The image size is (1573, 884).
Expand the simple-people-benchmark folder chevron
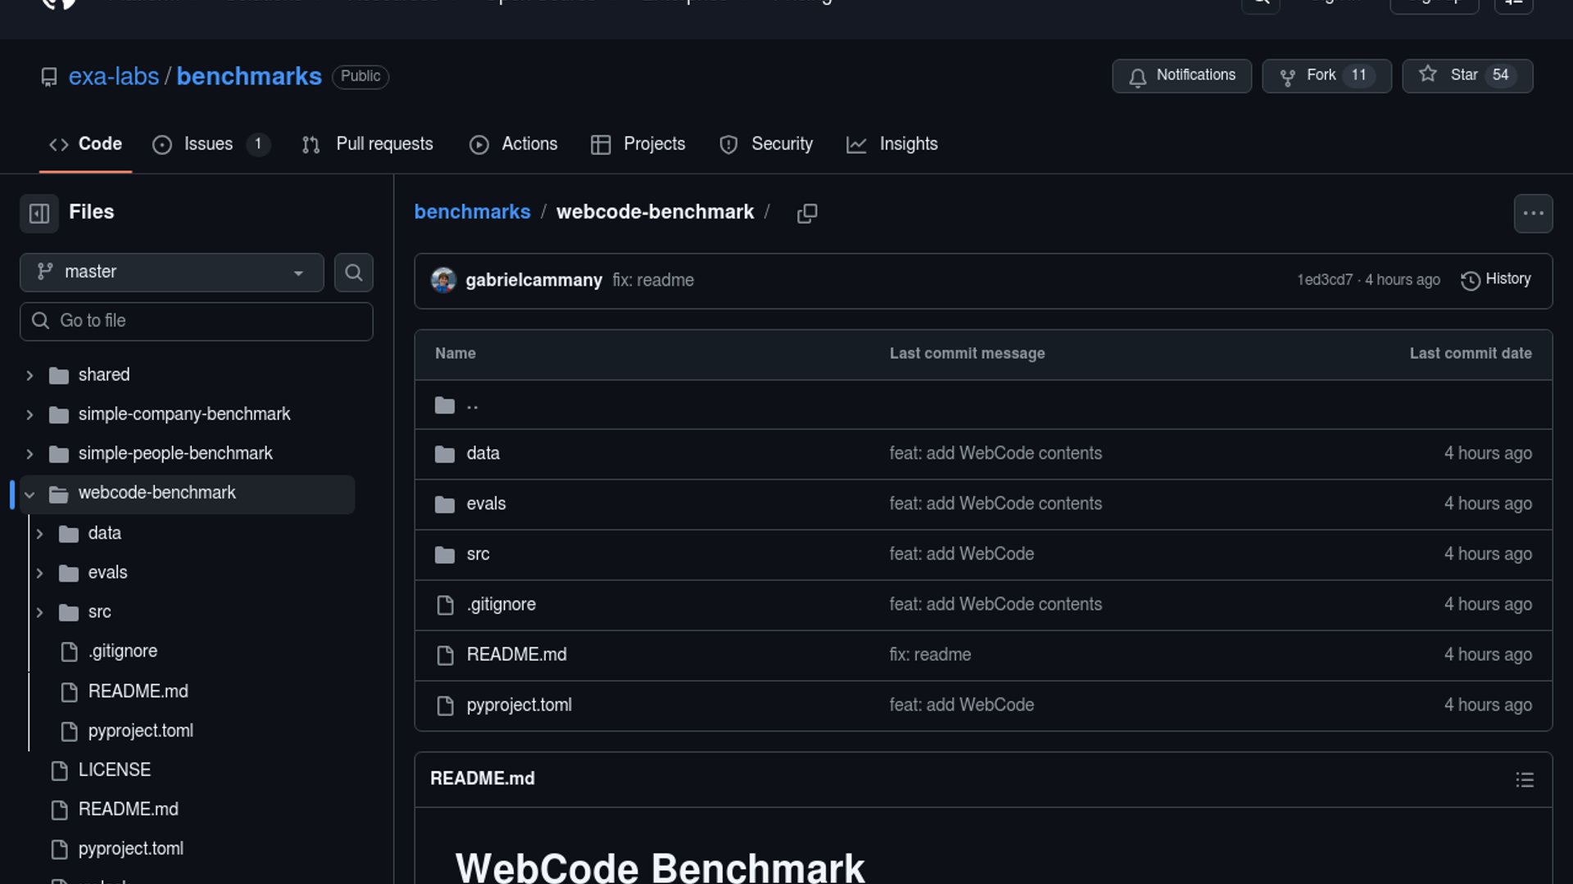[x=29, y=453]
